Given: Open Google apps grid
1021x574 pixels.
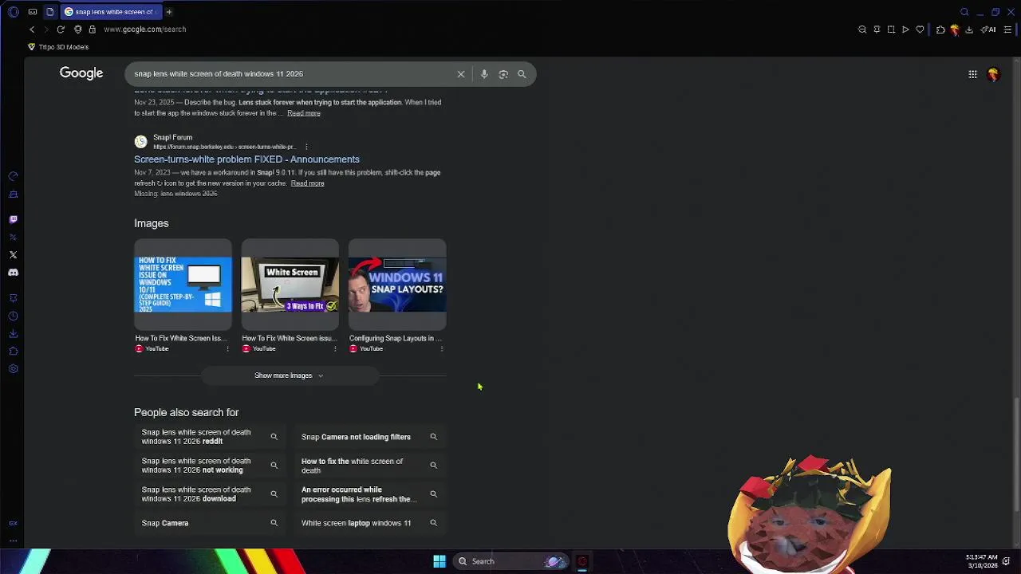Looking at the screenshot, I should point(972,74).
